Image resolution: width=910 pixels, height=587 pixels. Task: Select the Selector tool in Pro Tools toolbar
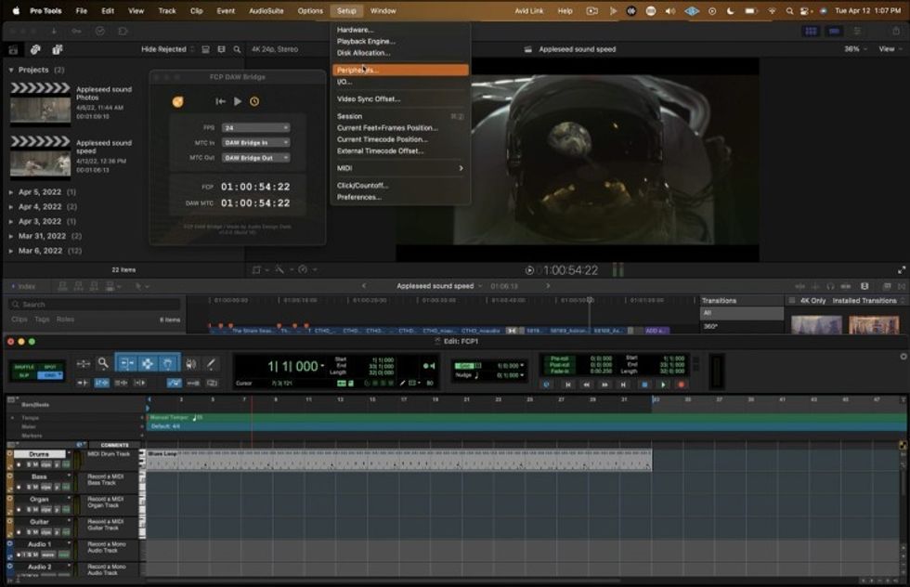(x=148, y=363)
